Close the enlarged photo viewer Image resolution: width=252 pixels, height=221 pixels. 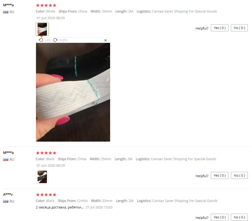[x=105, y=40]
